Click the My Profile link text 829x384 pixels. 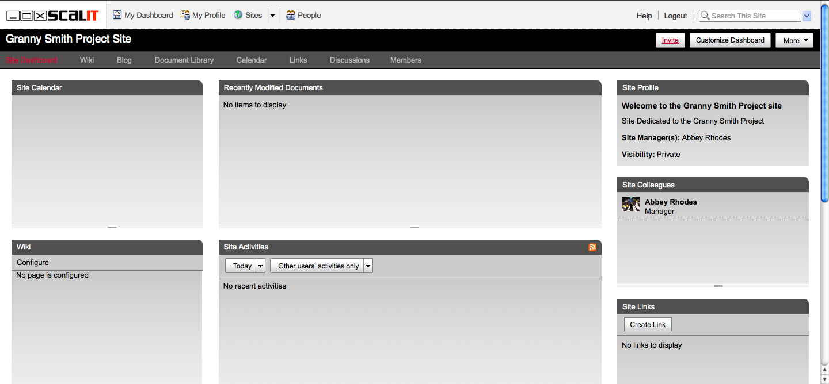(x=209, y=16)
